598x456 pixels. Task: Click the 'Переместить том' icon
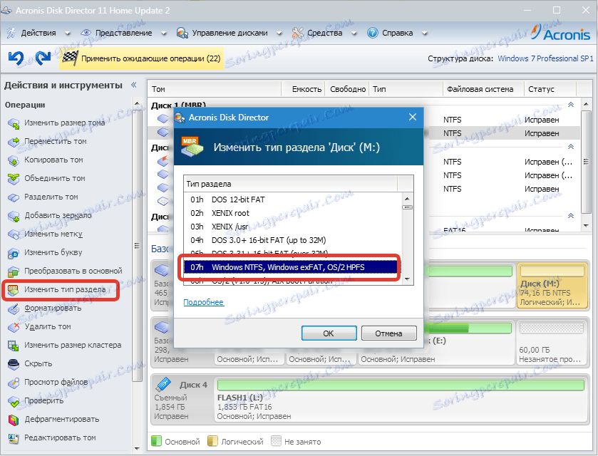click(14, 142)
